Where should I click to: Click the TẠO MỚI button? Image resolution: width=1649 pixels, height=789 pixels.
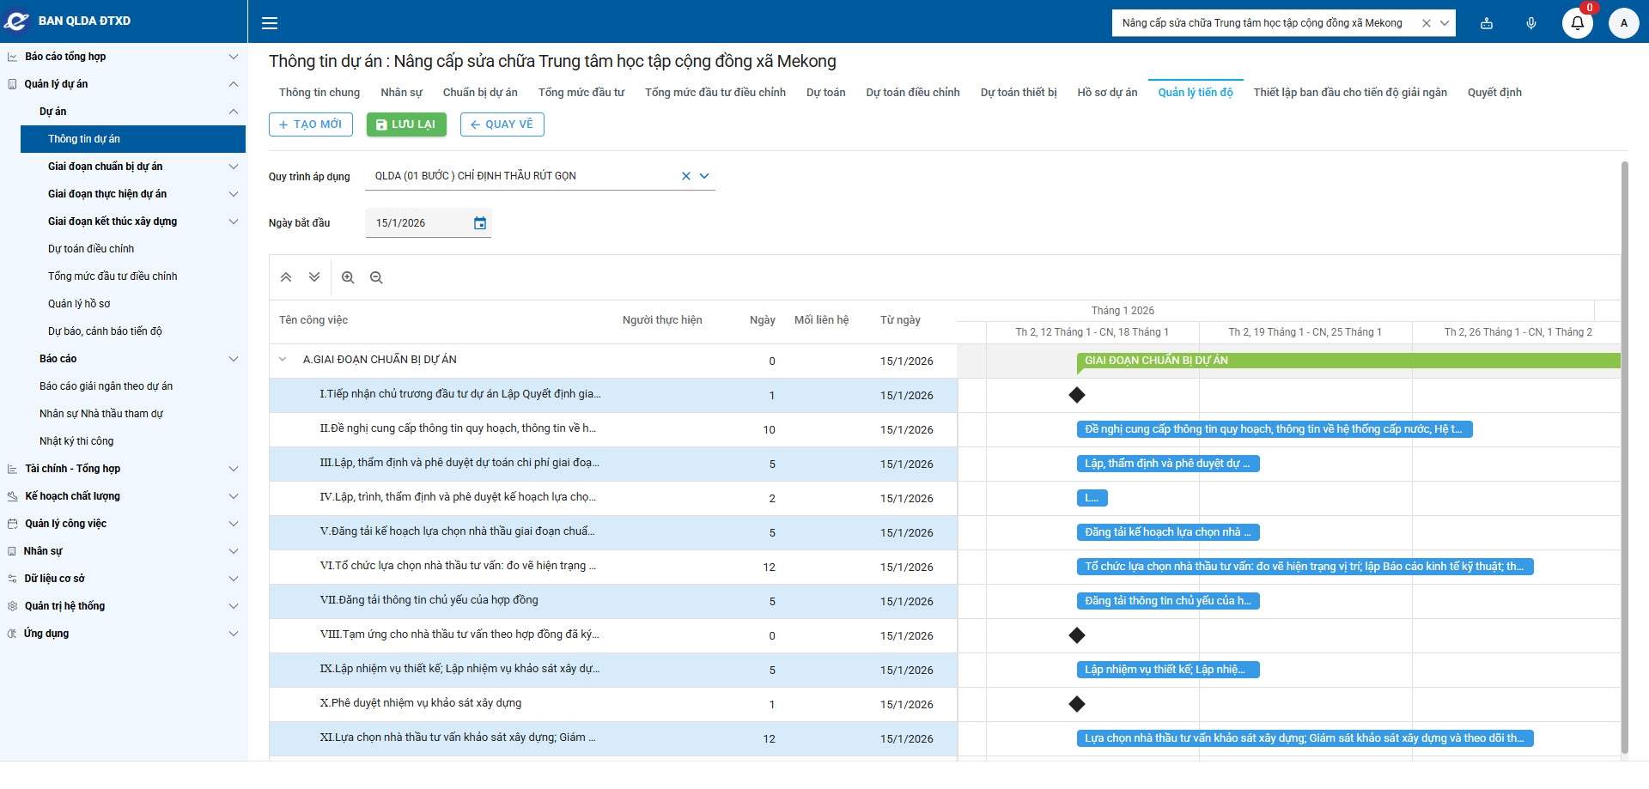tap(310, 124)
